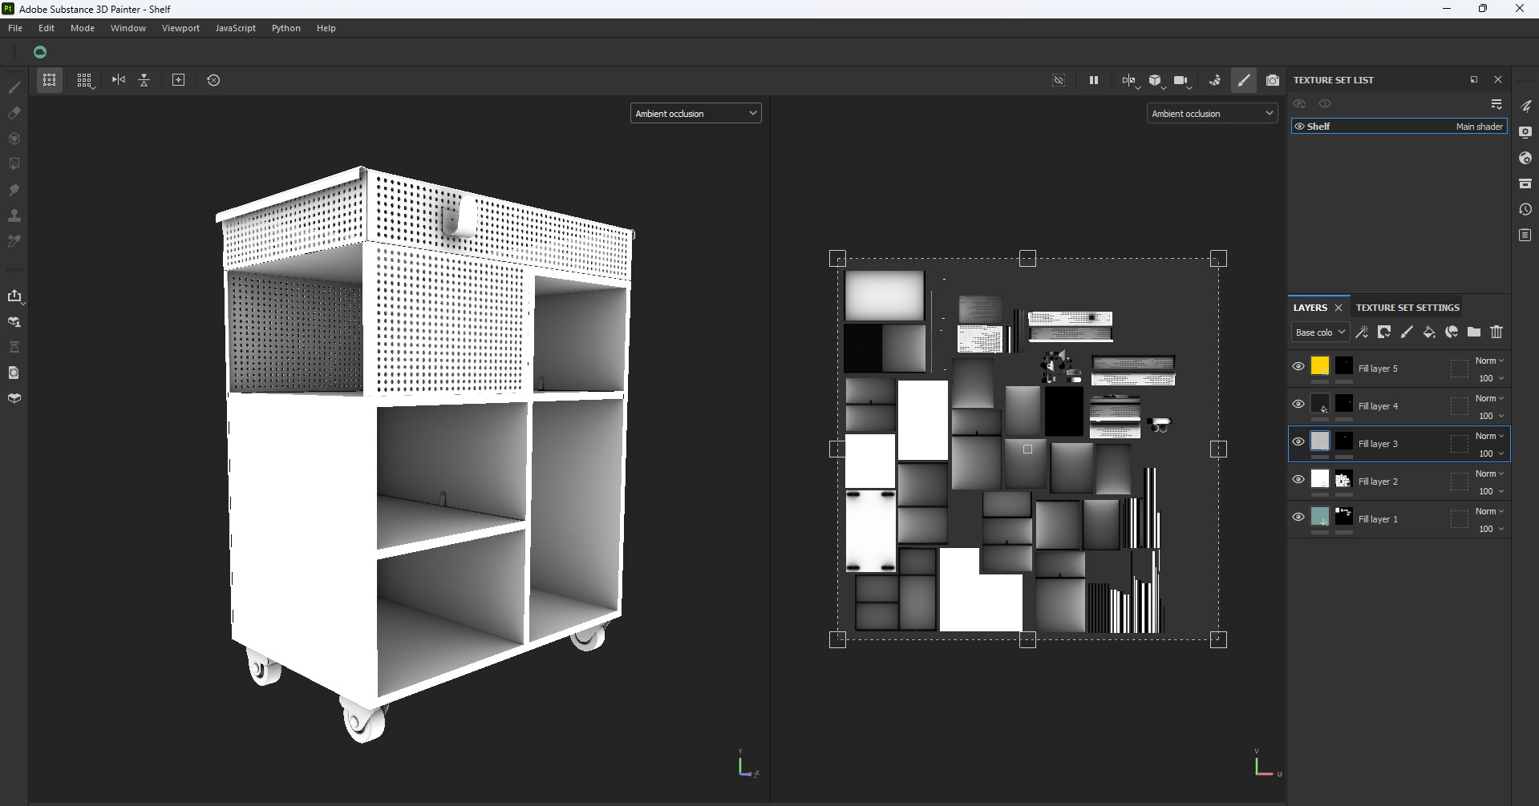Add an effect with the magic wand icon
Image resolution: width=1539 pixels, height=806 pixels.
[x=1362, y=332]
